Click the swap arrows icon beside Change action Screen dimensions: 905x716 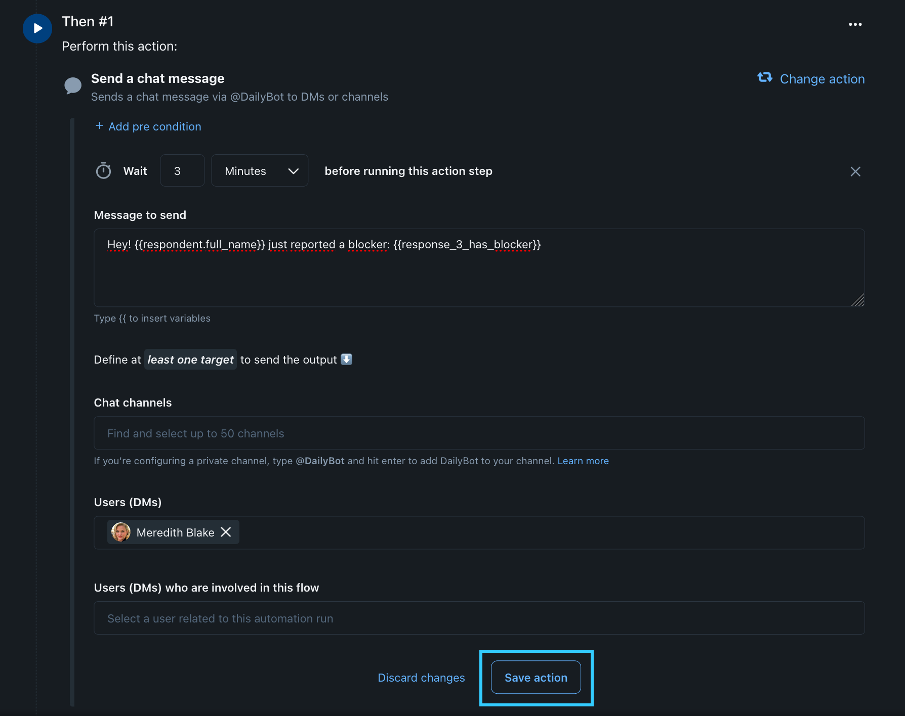pyautogui.click(x=765, y=78)
